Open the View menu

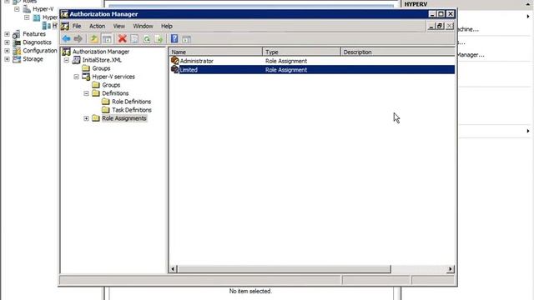[x=118, y=26]
